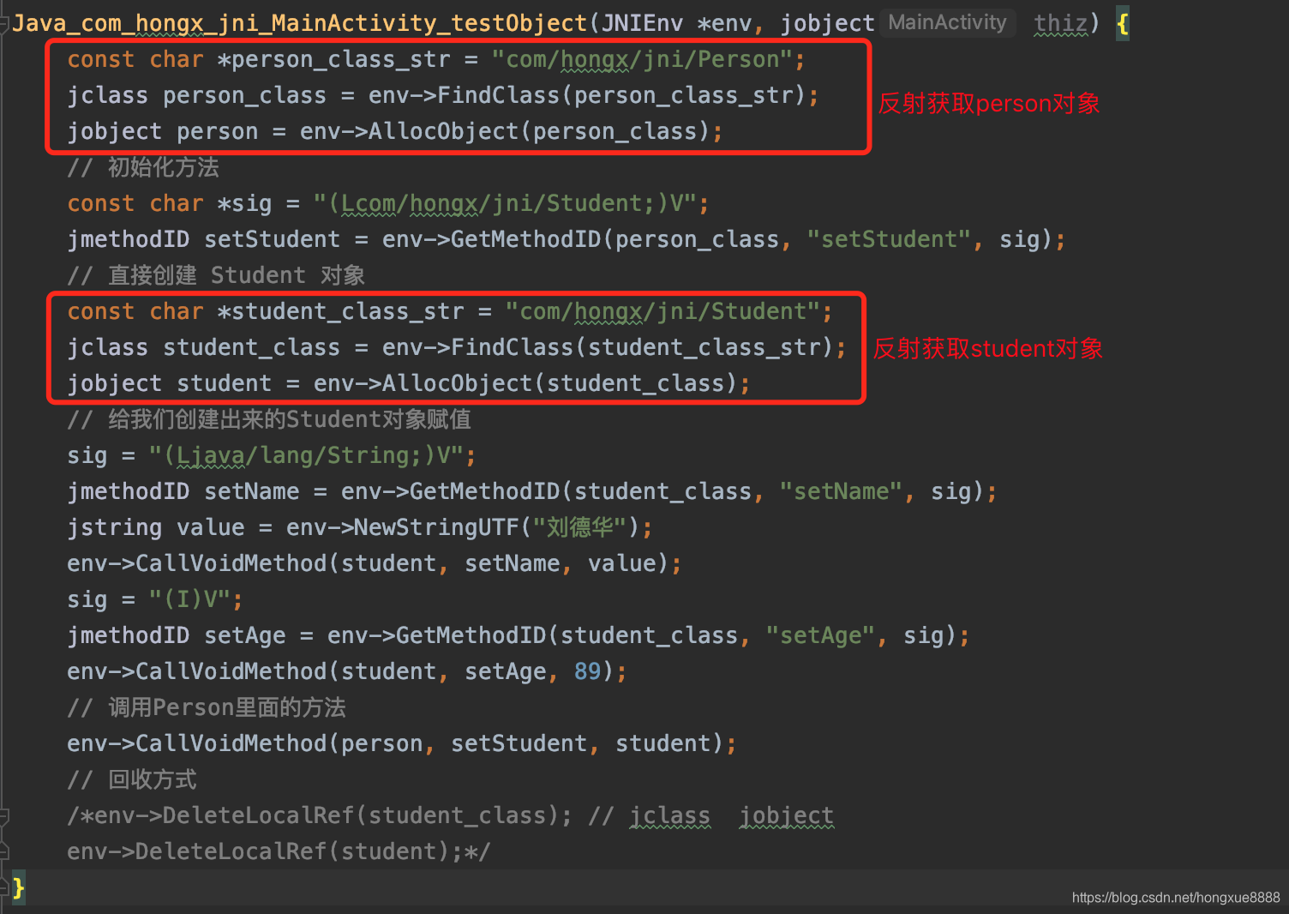Click the commented // jclass jobject text
The width and height of the screenshot is (1289, 914).
tap(711, 815)
